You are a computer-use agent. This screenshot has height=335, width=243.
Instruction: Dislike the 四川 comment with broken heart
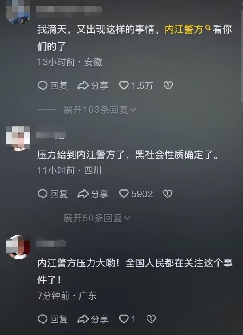(168, 194)
